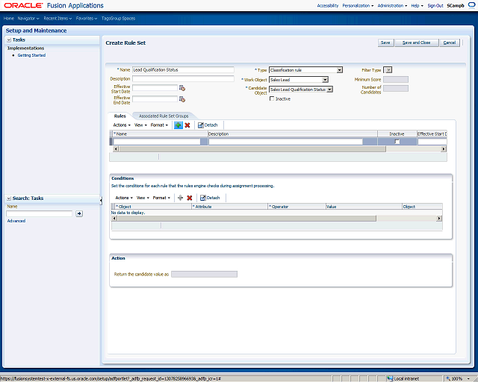
Task: Click Operator column header in Conditions
Action: (297, 207)
